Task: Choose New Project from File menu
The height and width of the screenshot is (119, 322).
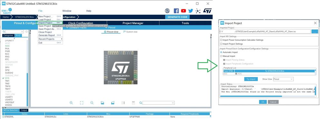Action: click(50, 16)
